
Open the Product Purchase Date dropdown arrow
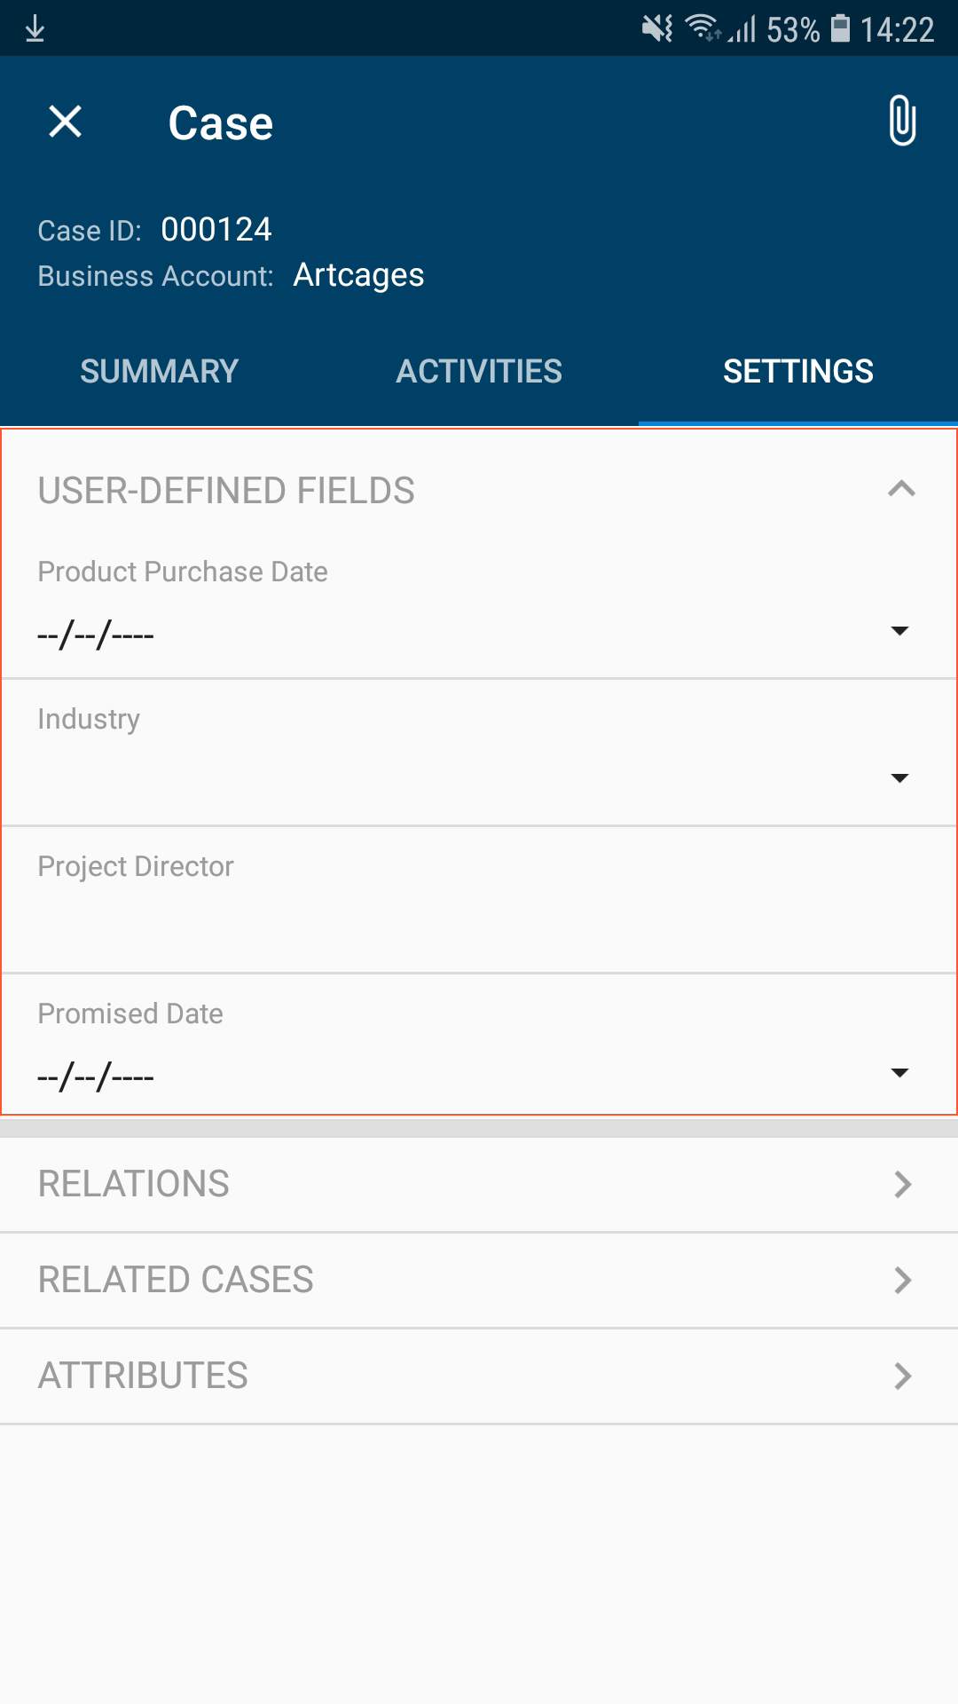tap(899, 631)
